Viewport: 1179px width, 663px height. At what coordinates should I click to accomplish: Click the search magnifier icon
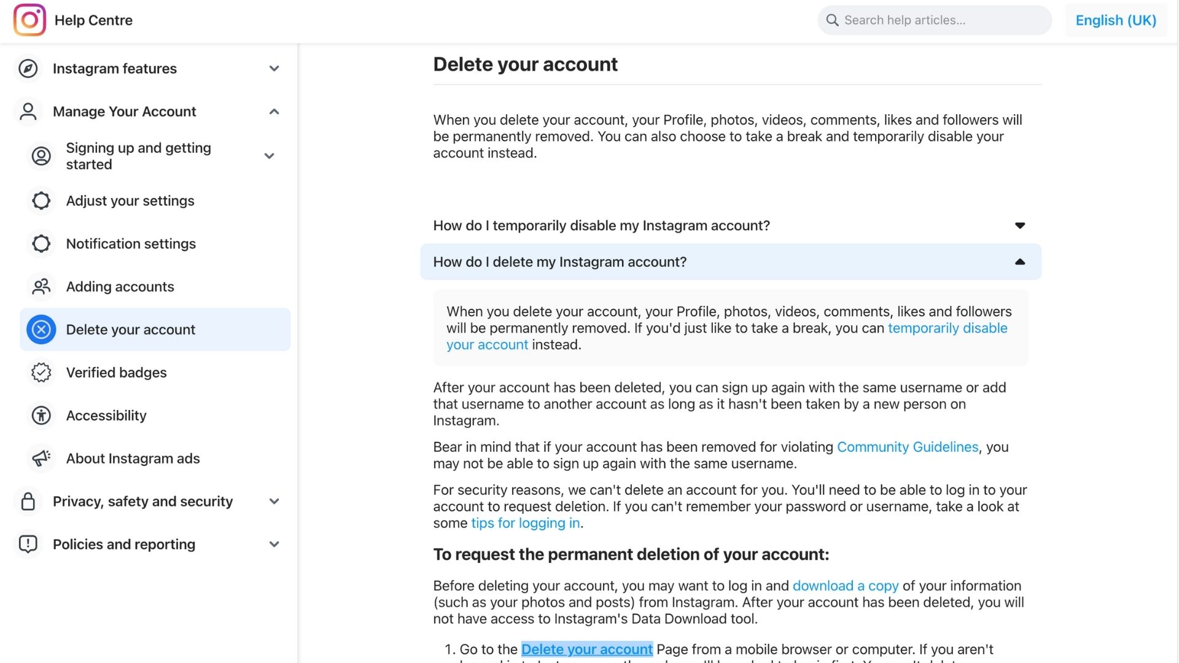[832, 20]
